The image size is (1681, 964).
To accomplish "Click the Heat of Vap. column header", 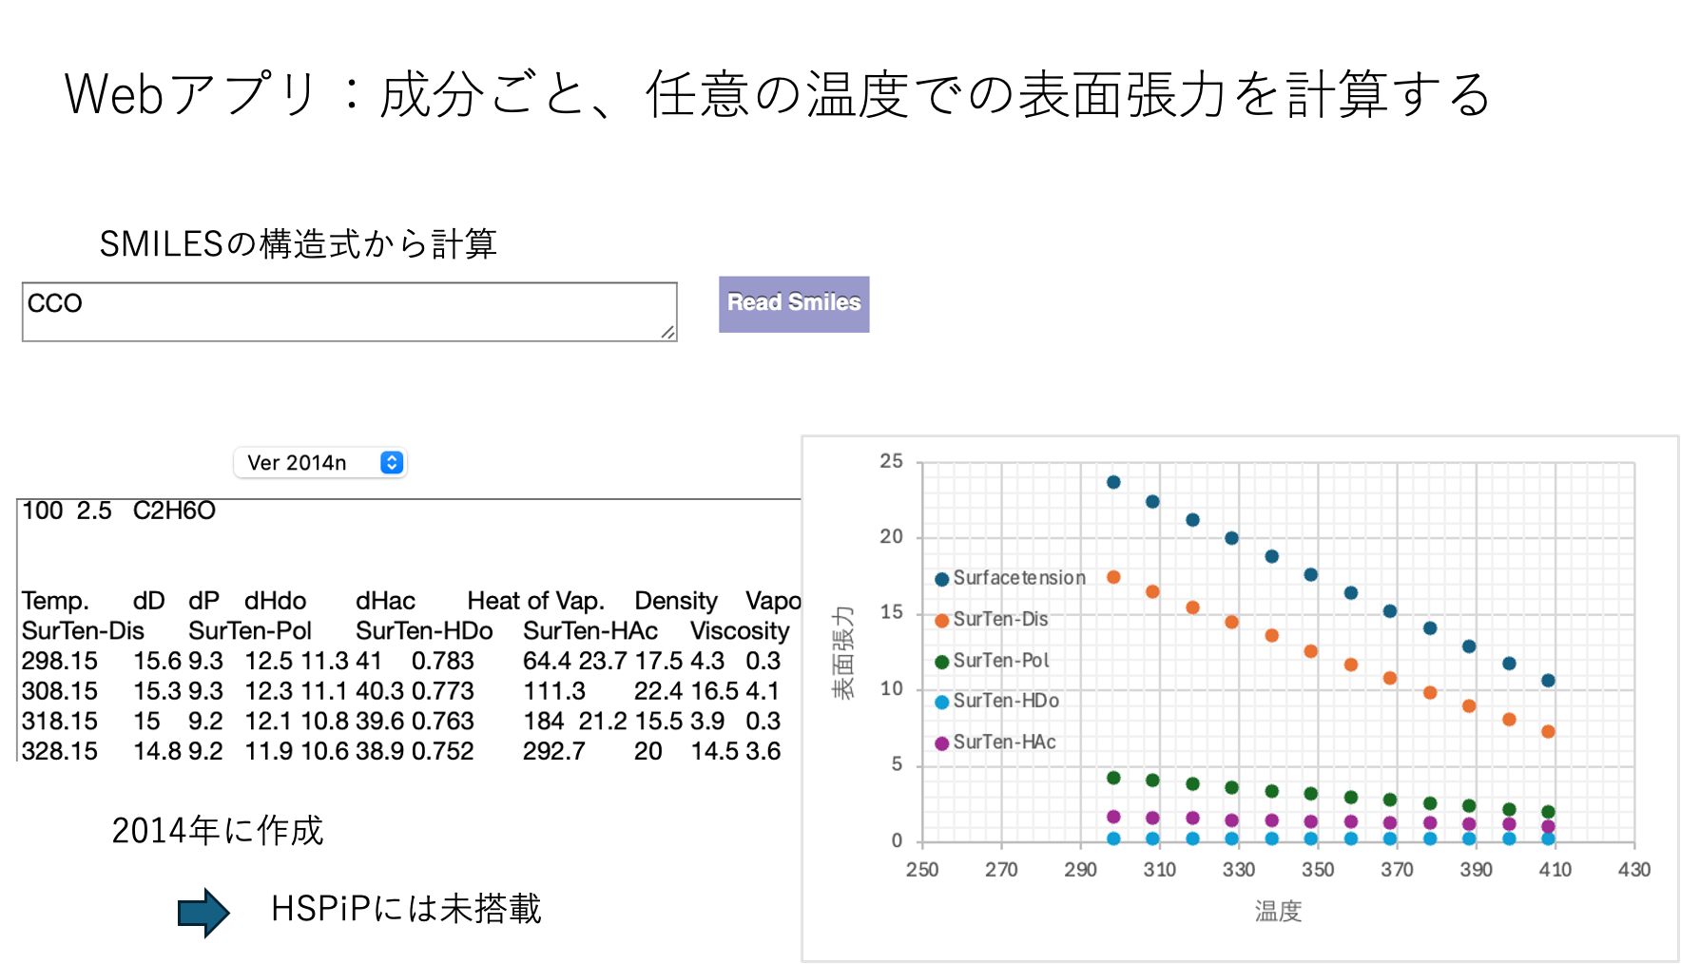I will [535, 601].
